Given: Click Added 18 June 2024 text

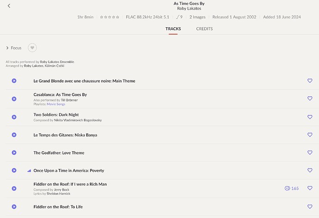Looking at the screenshot, I should tap(282, 17).
